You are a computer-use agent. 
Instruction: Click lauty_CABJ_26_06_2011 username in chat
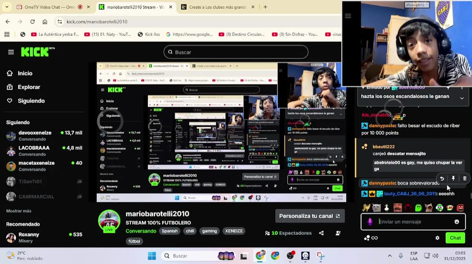click(x=410, y=194)
